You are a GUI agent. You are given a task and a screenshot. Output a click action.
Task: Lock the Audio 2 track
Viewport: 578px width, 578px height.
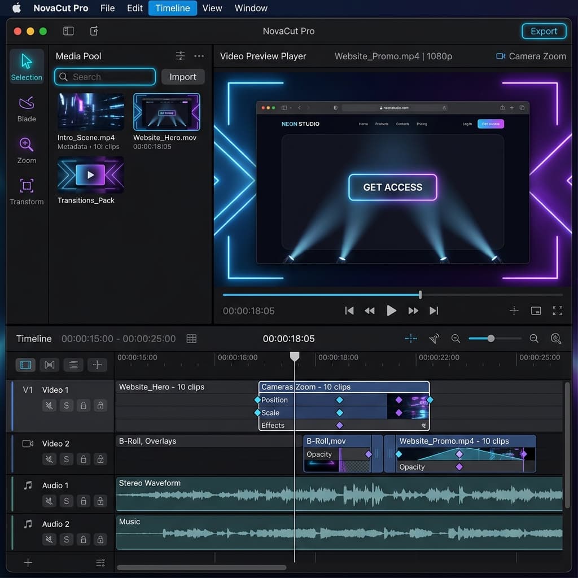pos(84,540)
